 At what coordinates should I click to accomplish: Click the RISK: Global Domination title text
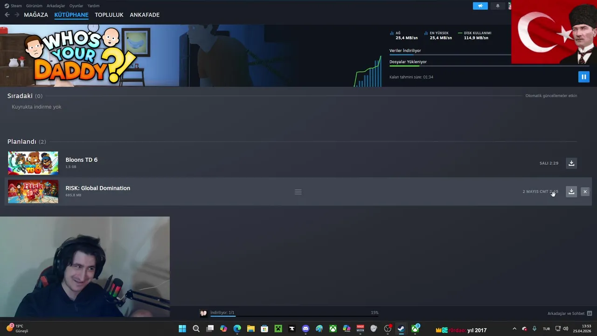(98, 188)
